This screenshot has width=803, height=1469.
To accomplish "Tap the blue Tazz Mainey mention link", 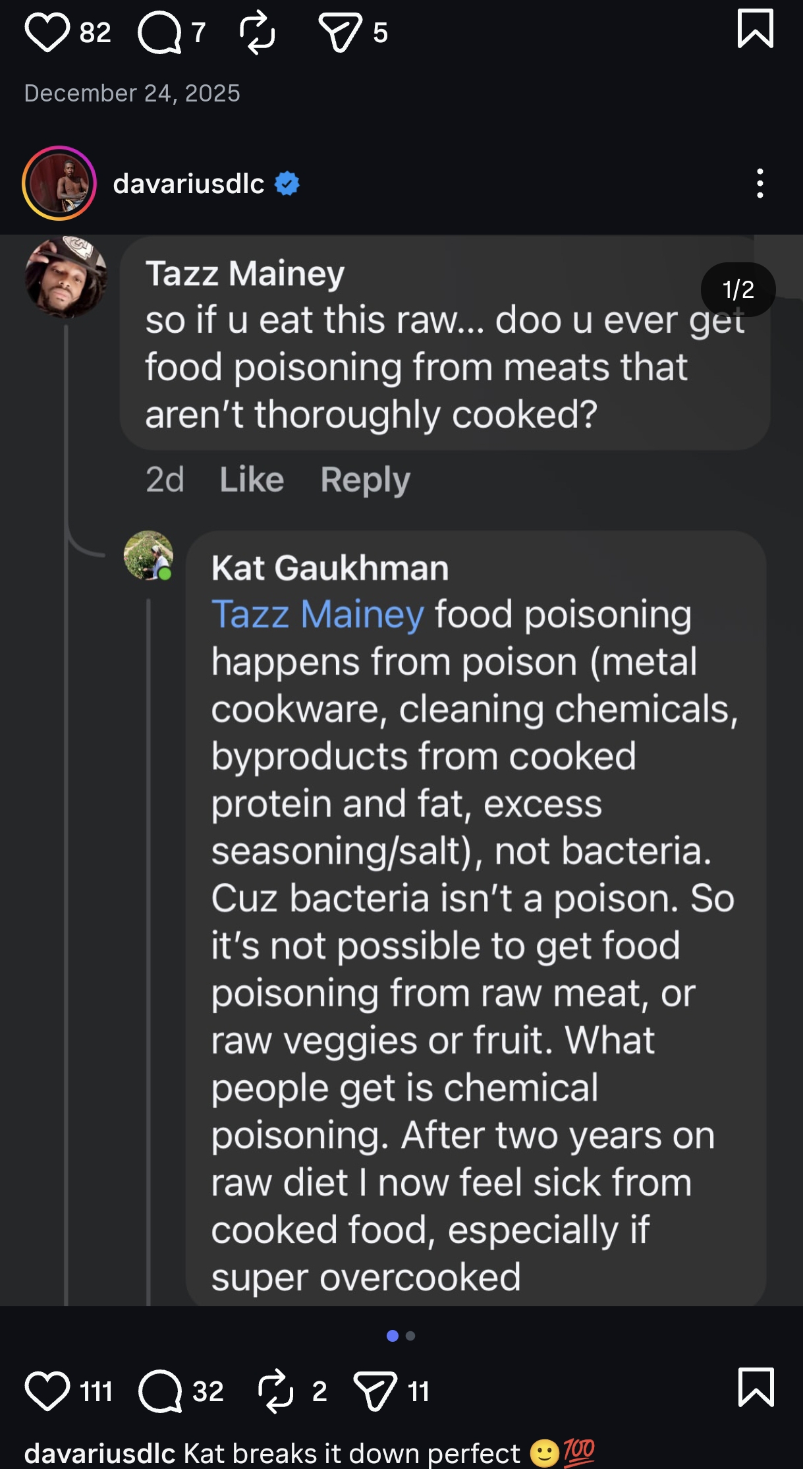I will tap(318, 614).
